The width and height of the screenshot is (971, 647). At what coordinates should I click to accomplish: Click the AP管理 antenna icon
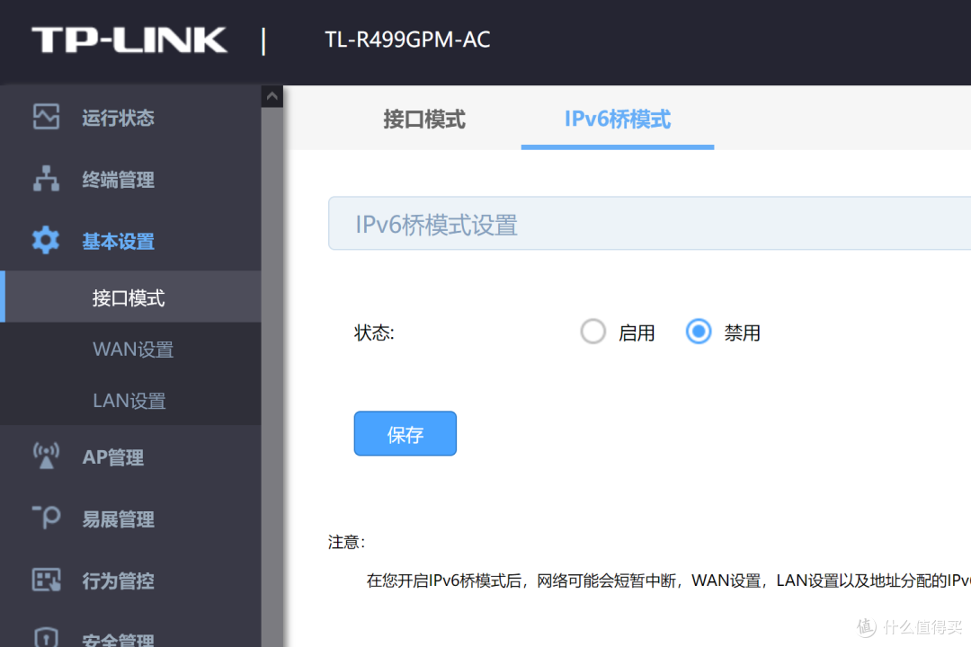pos(45,456)
